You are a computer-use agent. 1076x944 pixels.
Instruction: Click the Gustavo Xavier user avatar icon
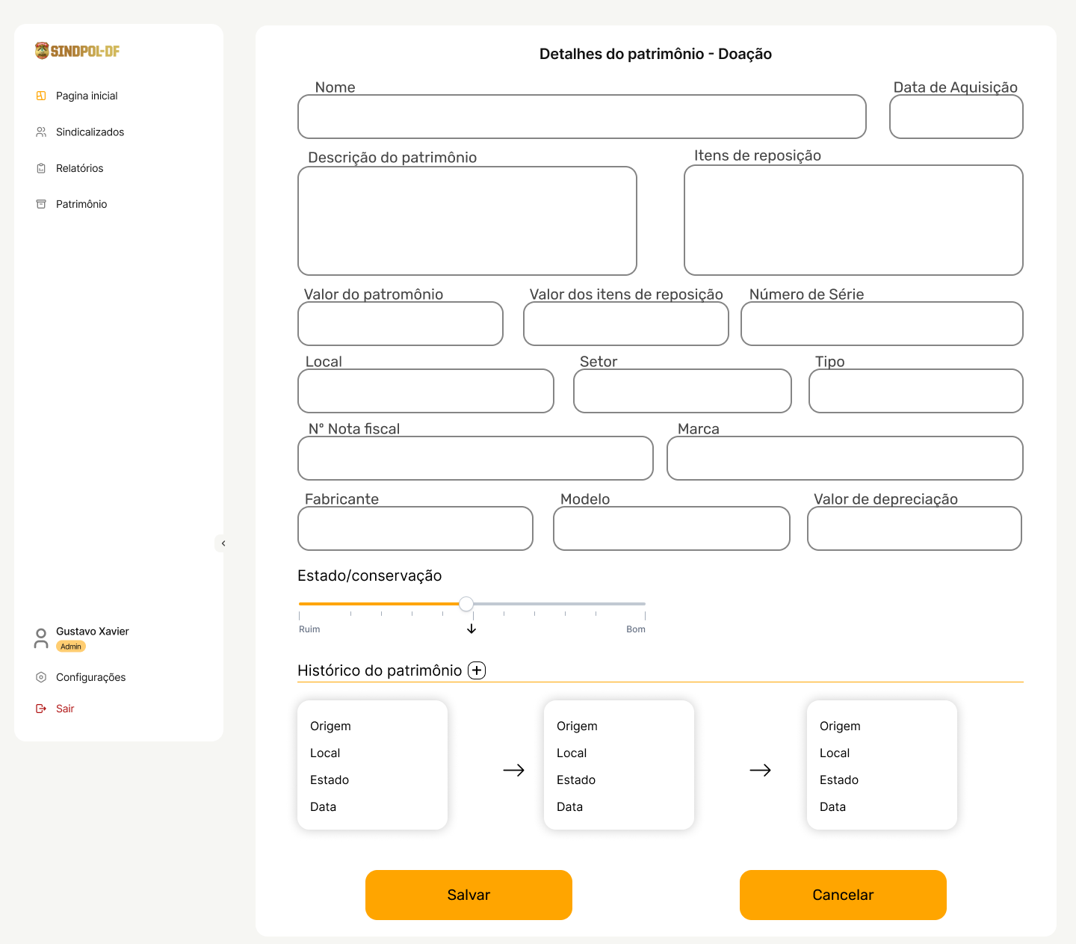click(41, 638)
